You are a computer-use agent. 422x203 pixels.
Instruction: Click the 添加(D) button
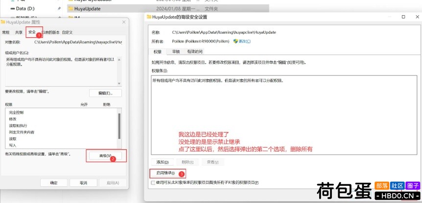(163, 162)
